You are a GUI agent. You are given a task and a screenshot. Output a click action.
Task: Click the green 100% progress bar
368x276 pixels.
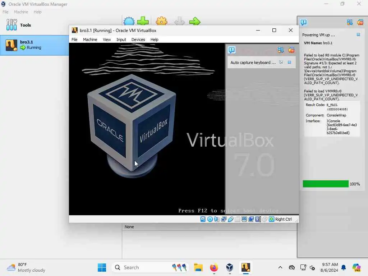[x=326, y=184]
